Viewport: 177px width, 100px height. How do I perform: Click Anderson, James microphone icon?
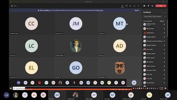click(164, 24)
